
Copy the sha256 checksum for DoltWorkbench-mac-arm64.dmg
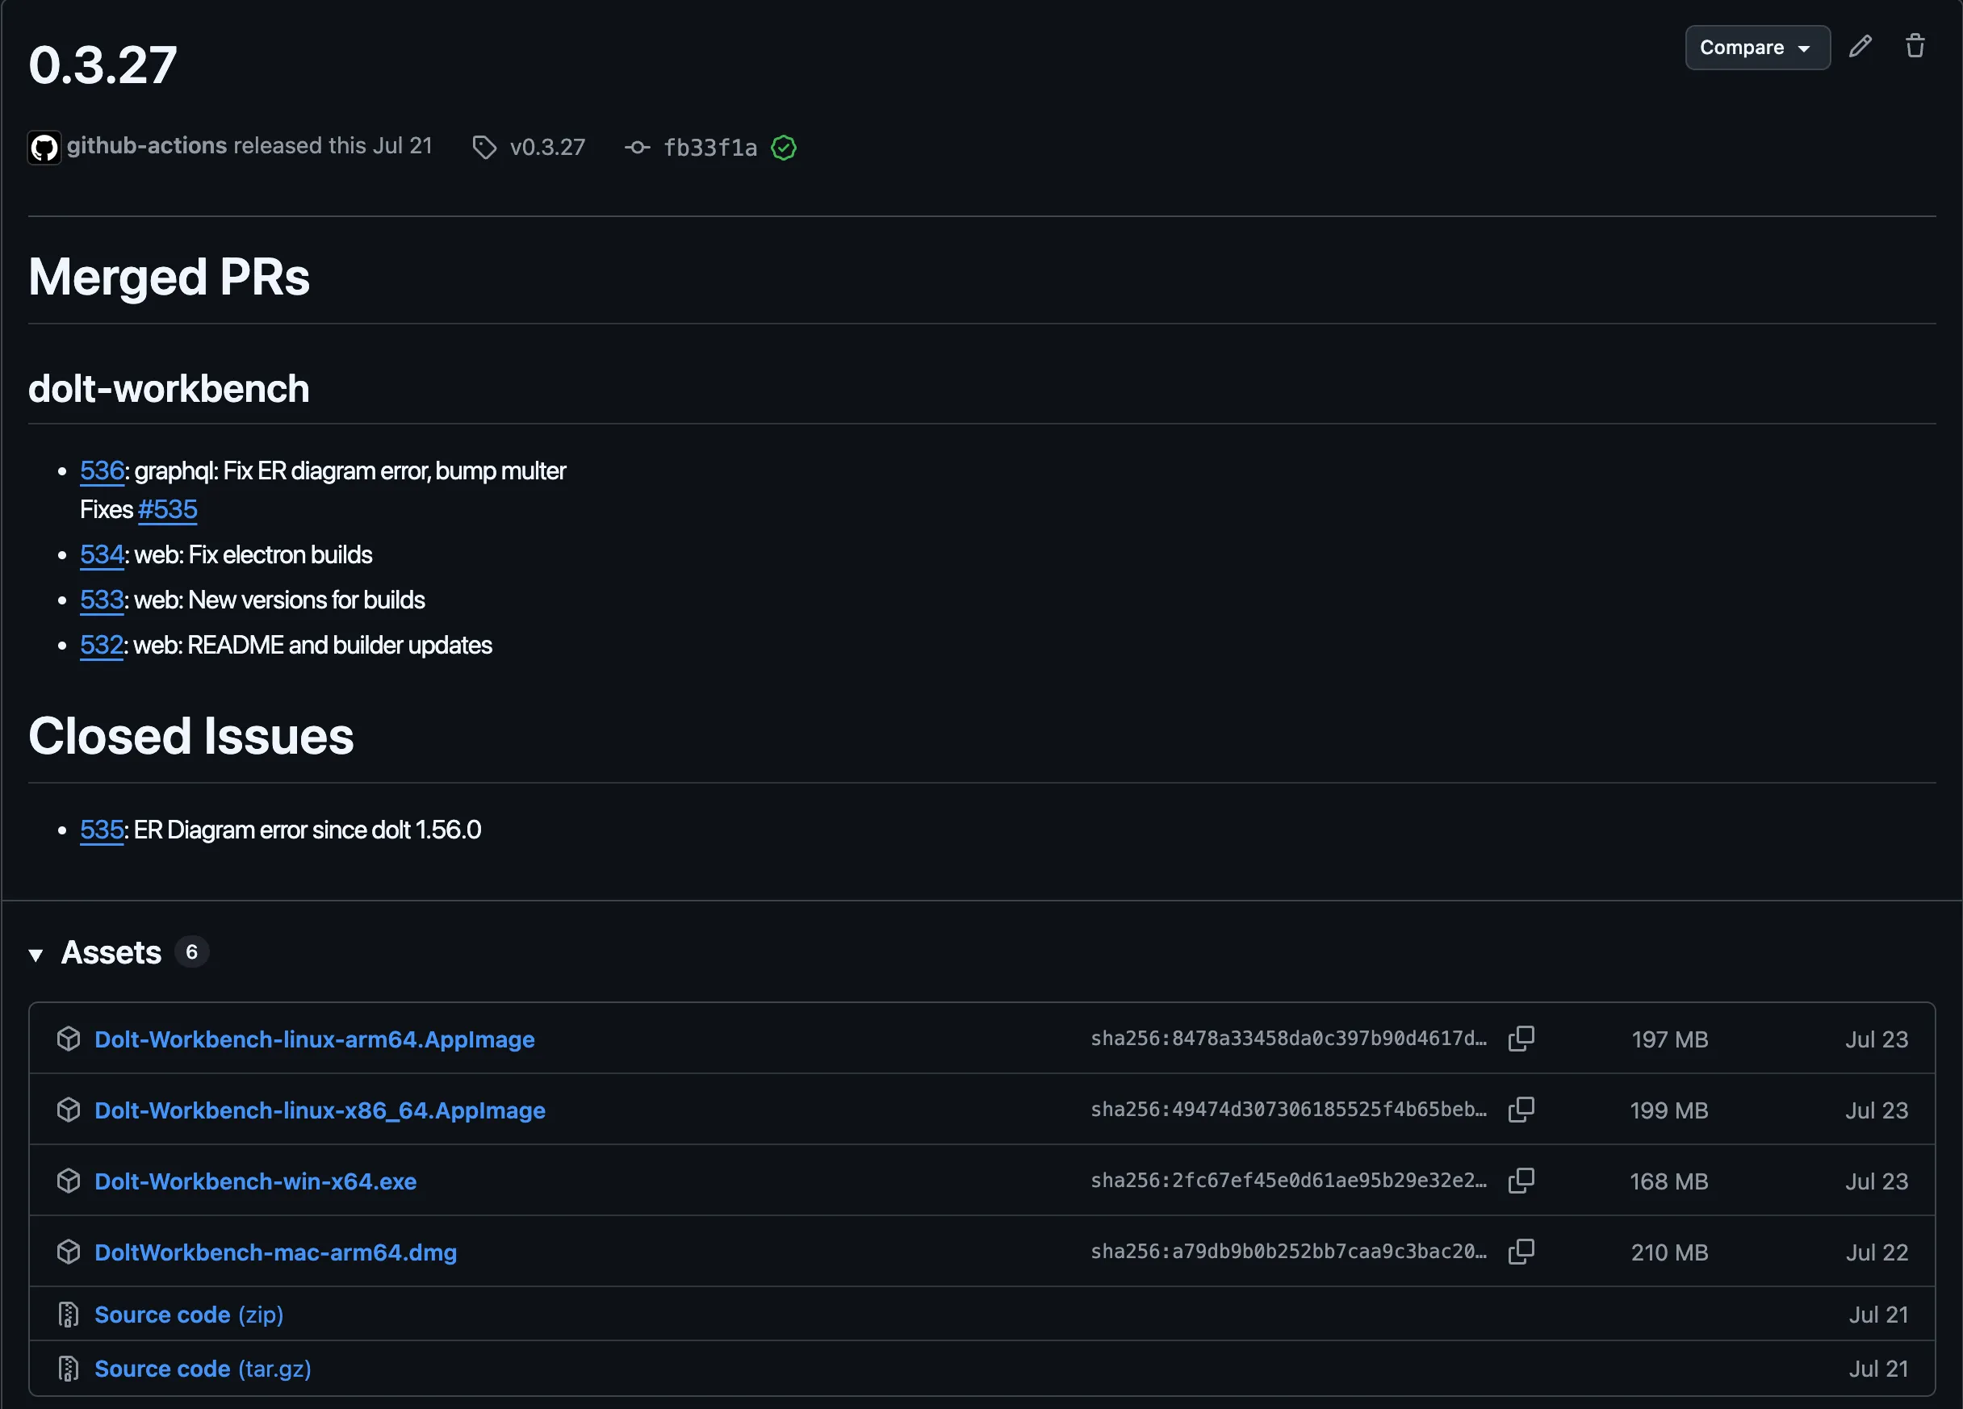(1521, 1252)
